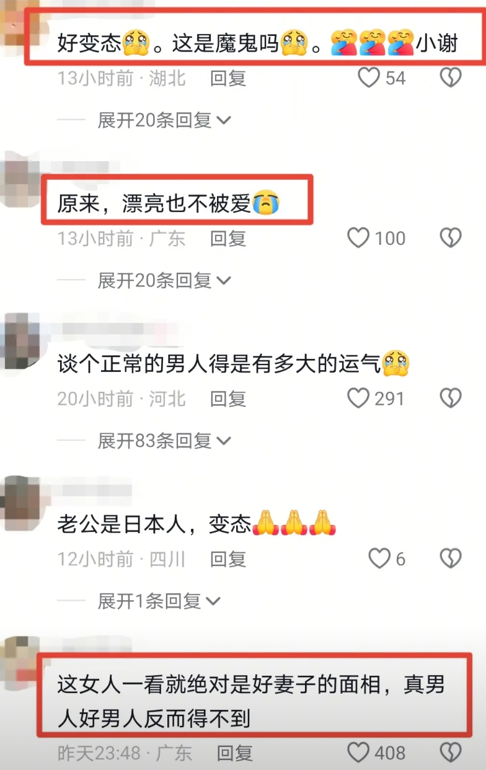
Task: Expand 20 replies under Guangdong comment
Action: [x=164, y=280]
